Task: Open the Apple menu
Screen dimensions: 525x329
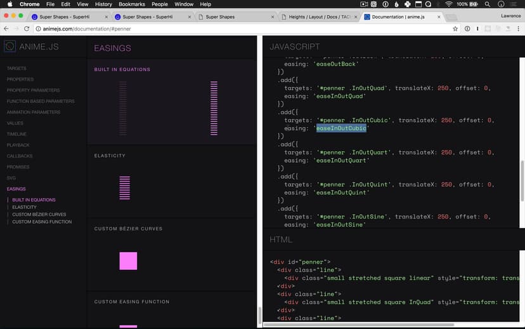Action: (x=10, y=4)
